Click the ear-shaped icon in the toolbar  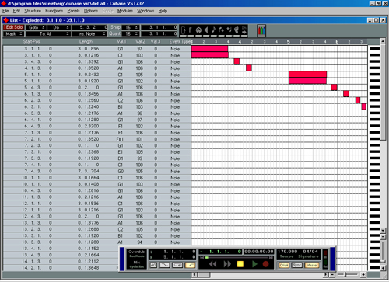[x=237, y=30]
